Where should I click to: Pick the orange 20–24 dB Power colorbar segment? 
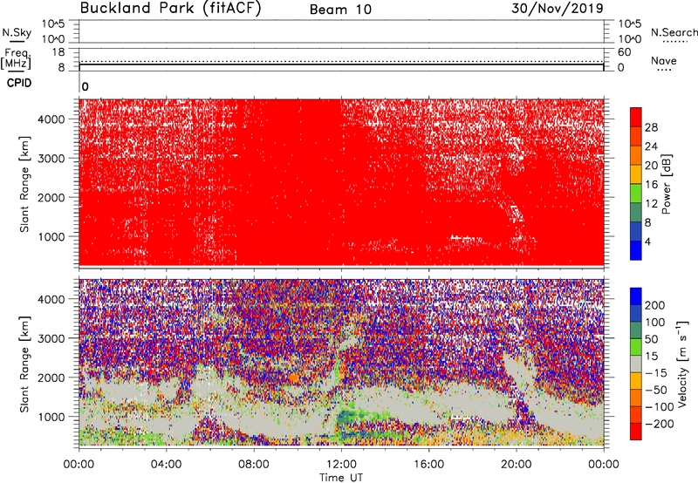point(636,155)
